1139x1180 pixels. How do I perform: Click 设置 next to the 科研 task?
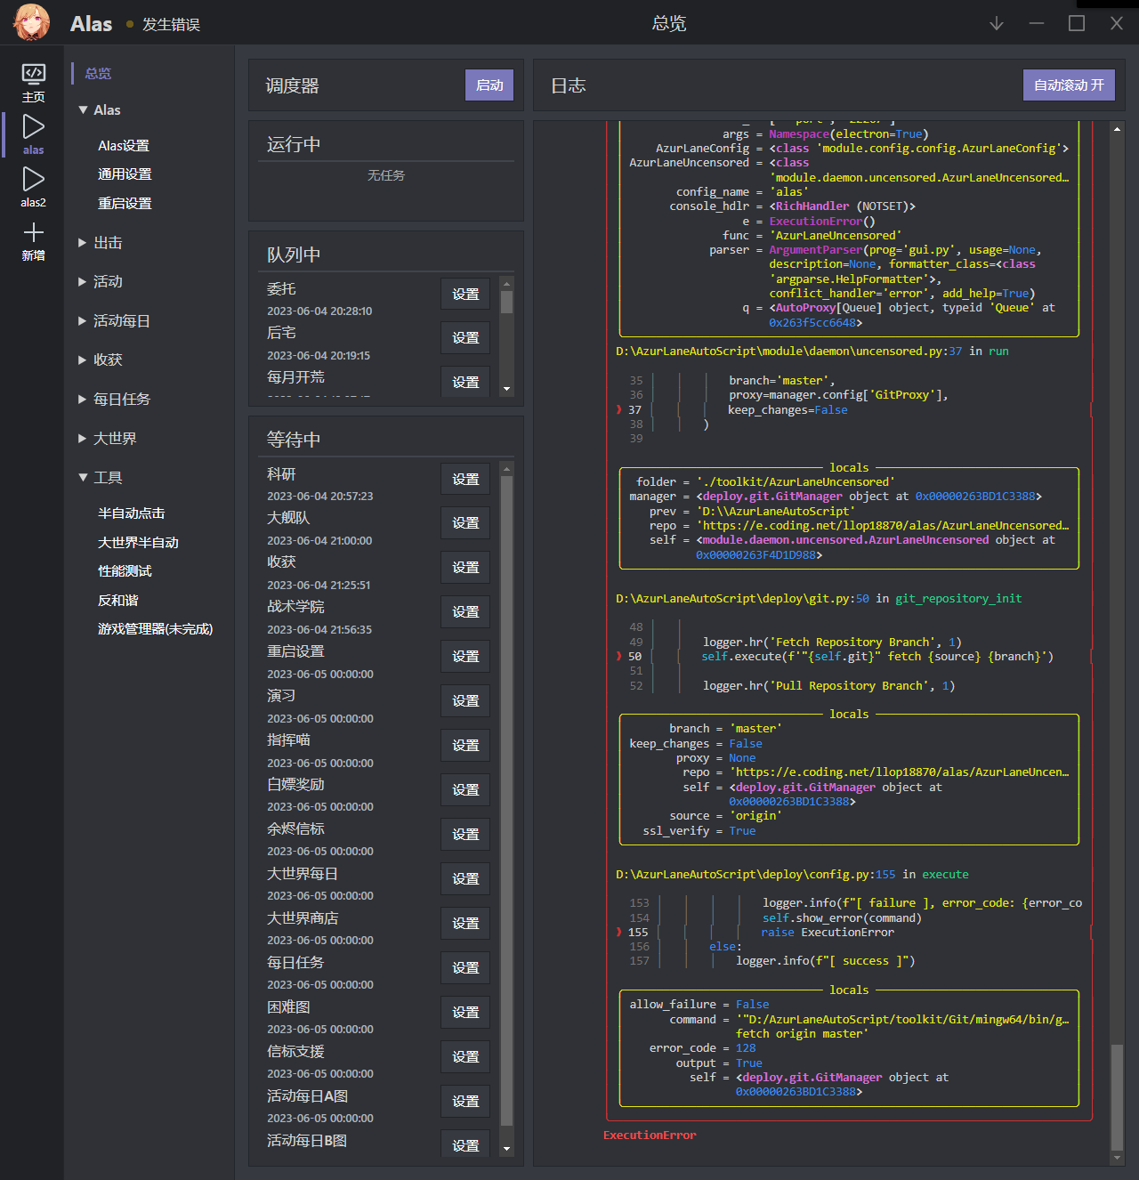click(x=464, y=478)
